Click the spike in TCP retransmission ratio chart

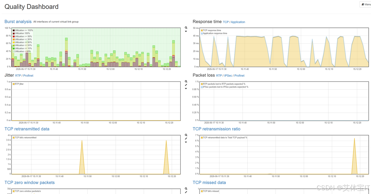(x=354, y=156)
